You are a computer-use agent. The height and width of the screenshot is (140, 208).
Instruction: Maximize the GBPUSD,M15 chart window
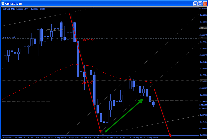pyautogui.click(x=200, y=4)
